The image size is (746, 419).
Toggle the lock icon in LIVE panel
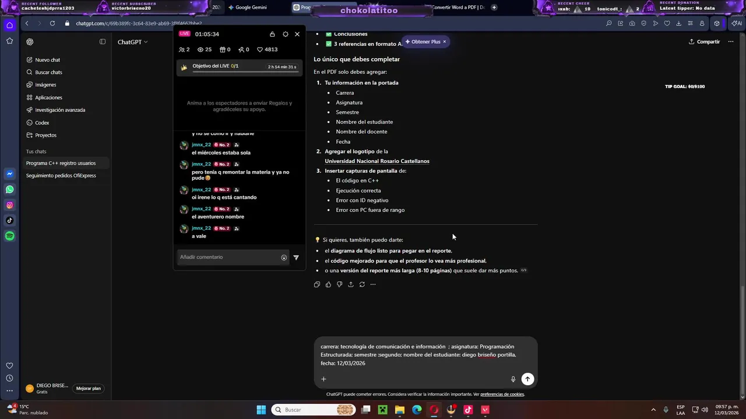(272, 34)
